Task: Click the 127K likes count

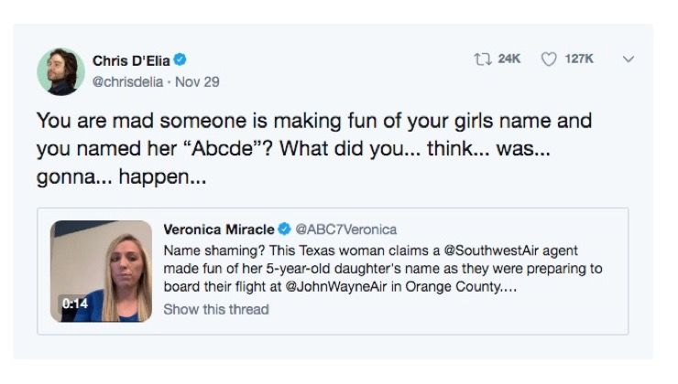Action: 578,59
